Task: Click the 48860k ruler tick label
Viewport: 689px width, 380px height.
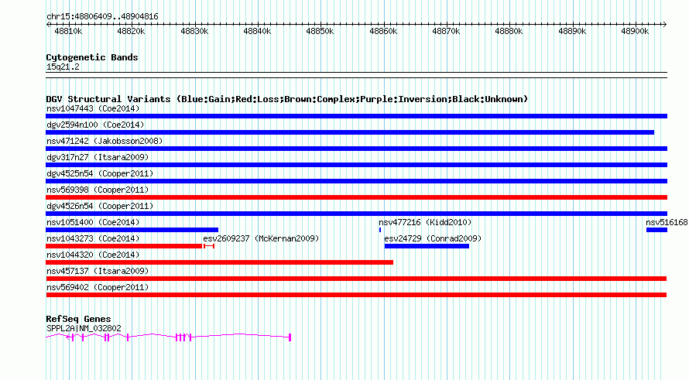Action: click(383, 31)
